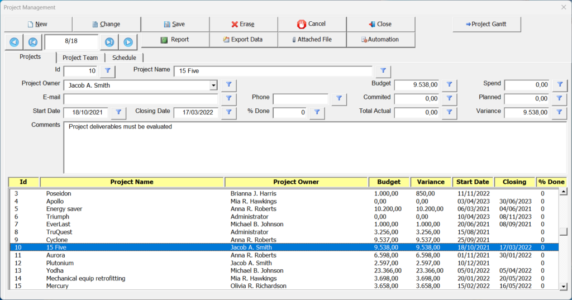Select the Apollo project row

click(x=284, y=201)
